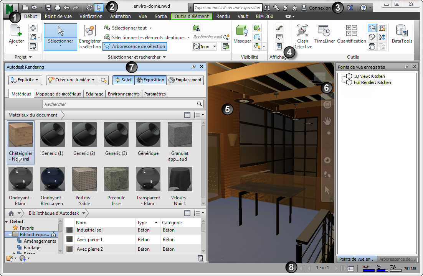Click the Undo arrow icon
The height and width of the screenshot is (276, 423).
(67, 8)
